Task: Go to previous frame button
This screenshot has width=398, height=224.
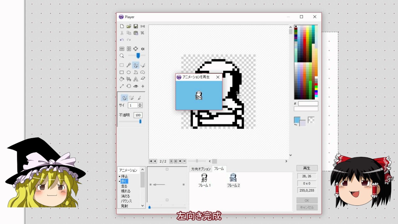Action: click(x=155, y=161)
